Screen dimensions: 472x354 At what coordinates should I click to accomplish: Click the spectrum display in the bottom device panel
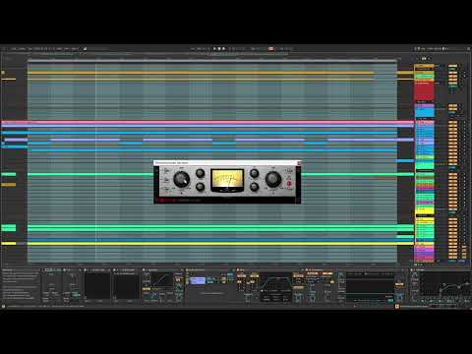[x=370, y=286]
